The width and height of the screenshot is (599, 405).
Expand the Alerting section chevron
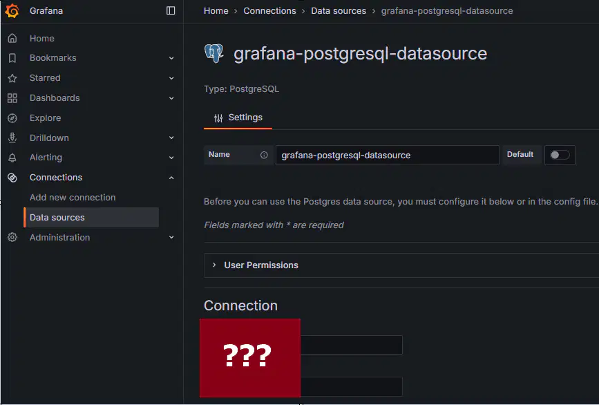pyautogui.click(x=171, y=158)
